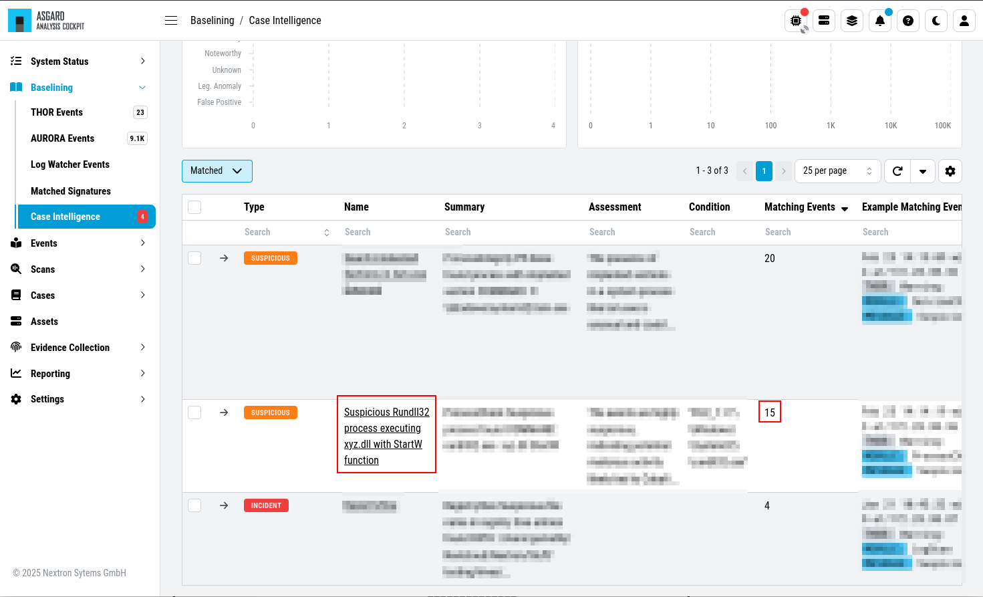Expand the Cases menu
983x597 pixels.
tap(142, 295)
